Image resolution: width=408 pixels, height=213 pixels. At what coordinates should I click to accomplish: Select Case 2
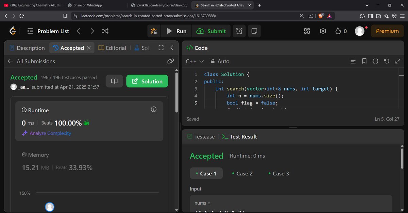(x=242, y=173)
